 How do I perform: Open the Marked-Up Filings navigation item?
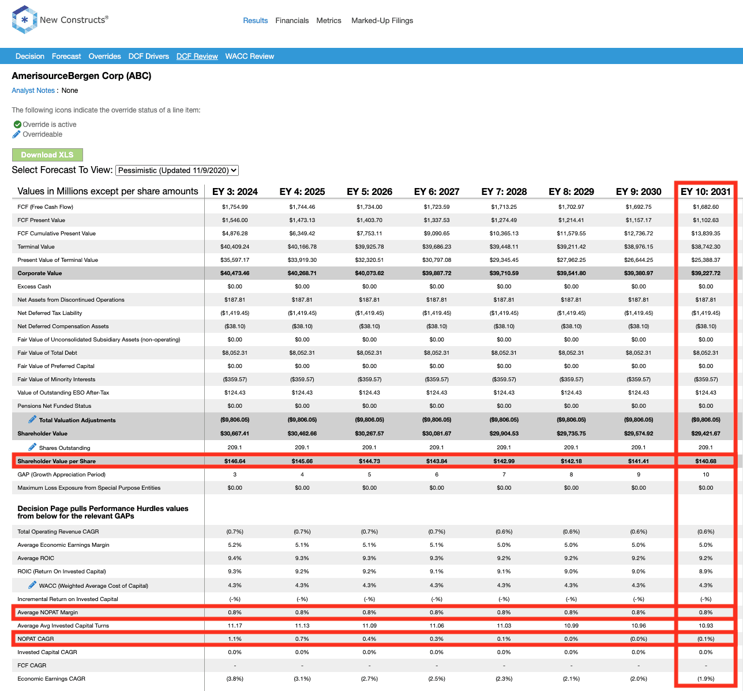click(382, 20)
